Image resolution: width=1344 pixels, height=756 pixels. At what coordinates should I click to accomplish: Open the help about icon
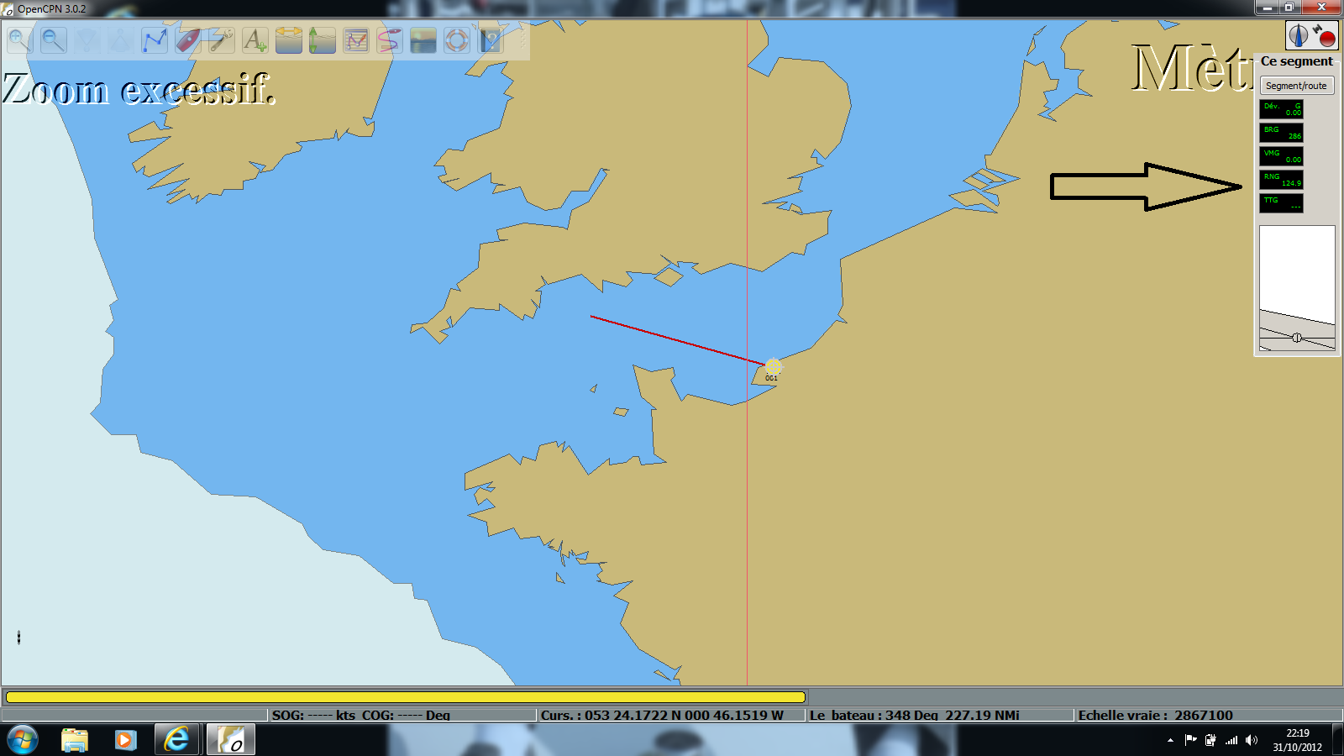[491, 39]
